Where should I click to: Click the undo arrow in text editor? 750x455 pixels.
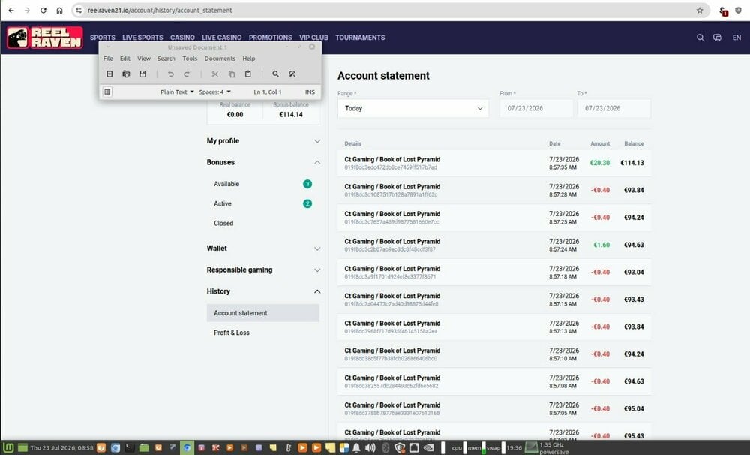[170, 74]
